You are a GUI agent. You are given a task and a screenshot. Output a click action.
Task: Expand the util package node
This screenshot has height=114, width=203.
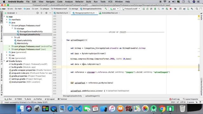coord(12,37)
